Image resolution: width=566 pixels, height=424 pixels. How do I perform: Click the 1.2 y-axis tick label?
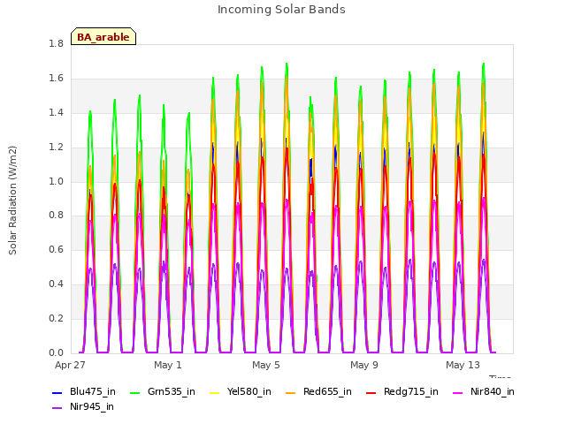[x=56, y=148]
